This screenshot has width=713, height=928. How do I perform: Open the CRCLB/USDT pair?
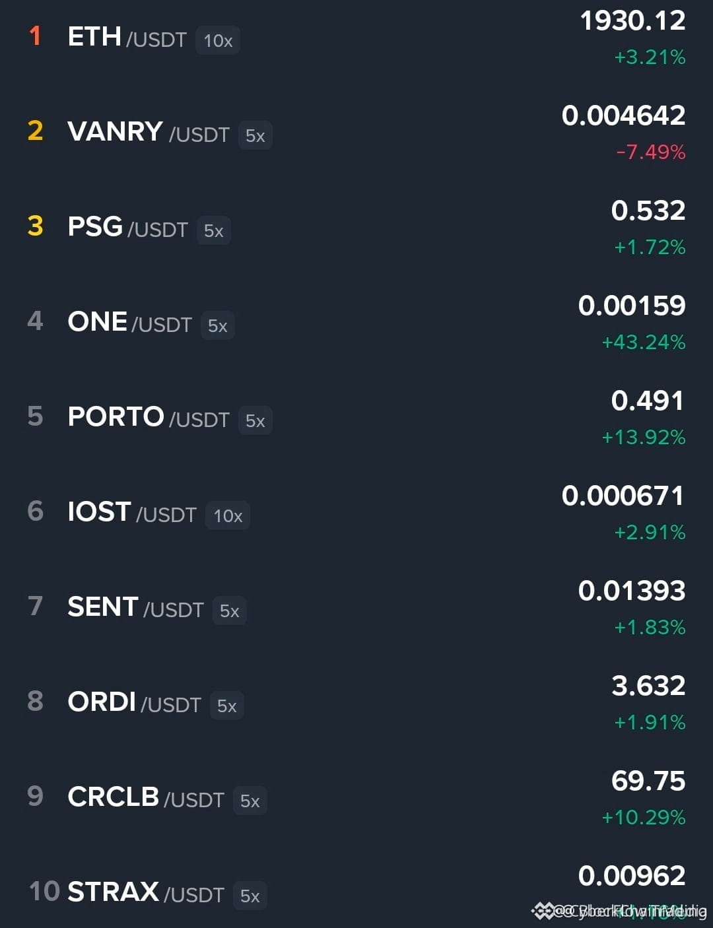(x=356, y=798)
